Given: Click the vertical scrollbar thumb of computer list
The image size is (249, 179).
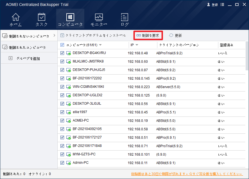Looking at the screenshot, I should [x=247, y=56].
